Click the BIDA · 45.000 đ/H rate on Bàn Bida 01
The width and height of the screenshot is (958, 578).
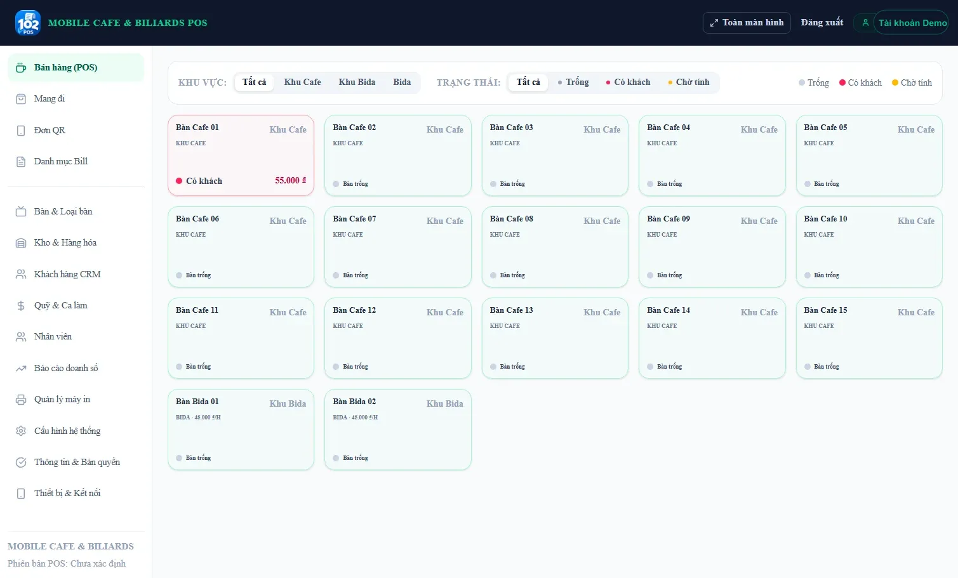[198, 417]
